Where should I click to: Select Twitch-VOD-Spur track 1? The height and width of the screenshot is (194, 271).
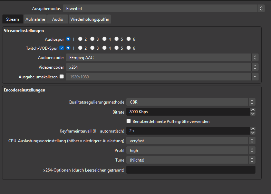click(68, 48)
